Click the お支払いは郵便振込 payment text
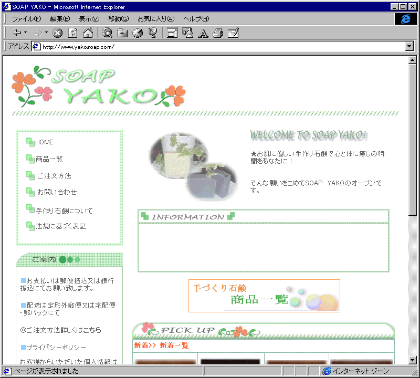This screenshot has height=378, width=420. tap(68, 284)
